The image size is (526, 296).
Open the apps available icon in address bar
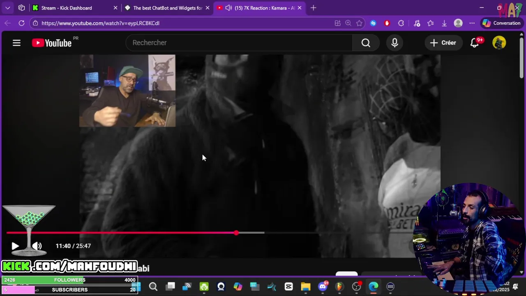[337, 23]
